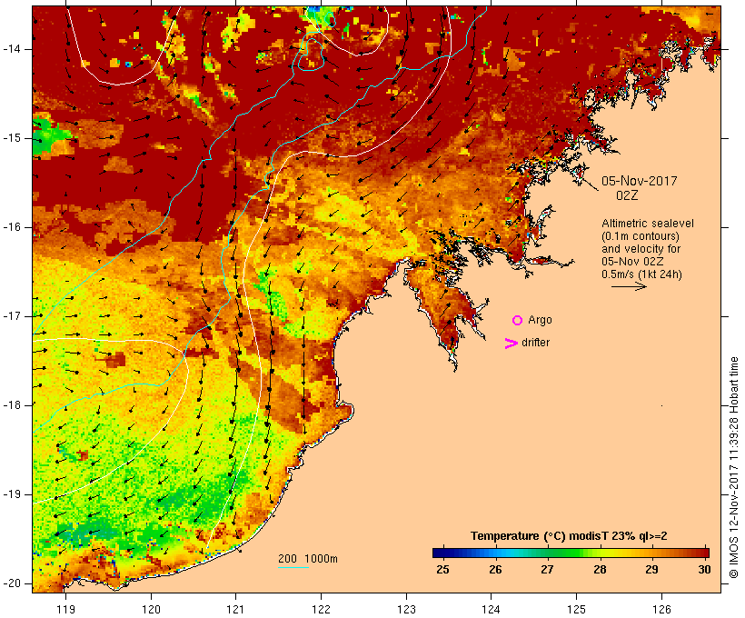Viewport: 745px width, 618px height.
Task: Click the 'and velocity for' caption line
Action: click(641, 249)
